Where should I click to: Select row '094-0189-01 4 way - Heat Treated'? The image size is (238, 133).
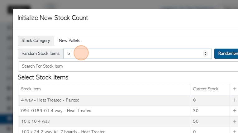(104, 111)
